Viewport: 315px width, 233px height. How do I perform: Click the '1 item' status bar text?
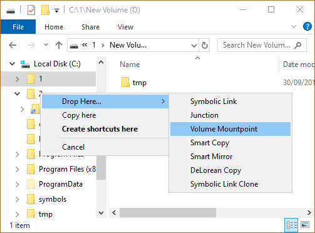(x=20, y=225)
